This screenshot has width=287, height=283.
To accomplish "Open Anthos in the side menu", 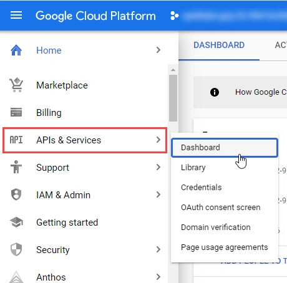I will coord(51,277).
